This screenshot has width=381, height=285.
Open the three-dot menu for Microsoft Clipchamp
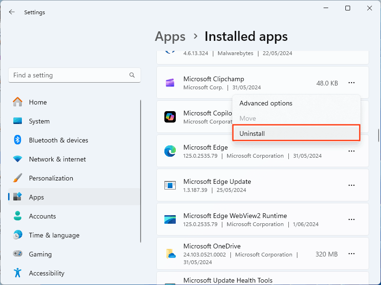[352, 83]
